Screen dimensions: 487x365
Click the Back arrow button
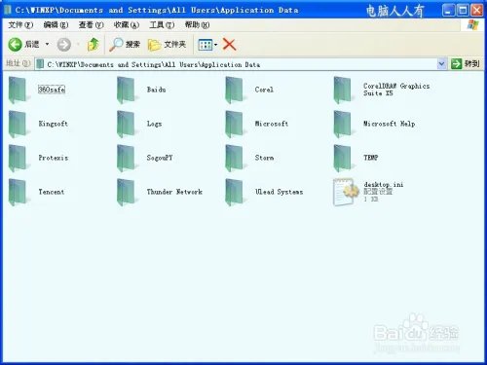(15, 45)
